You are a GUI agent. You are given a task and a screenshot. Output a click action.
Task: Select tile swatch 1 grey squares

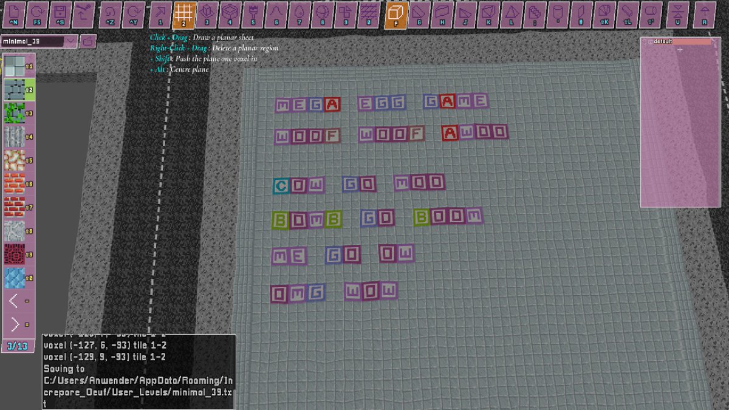[15, 66]
